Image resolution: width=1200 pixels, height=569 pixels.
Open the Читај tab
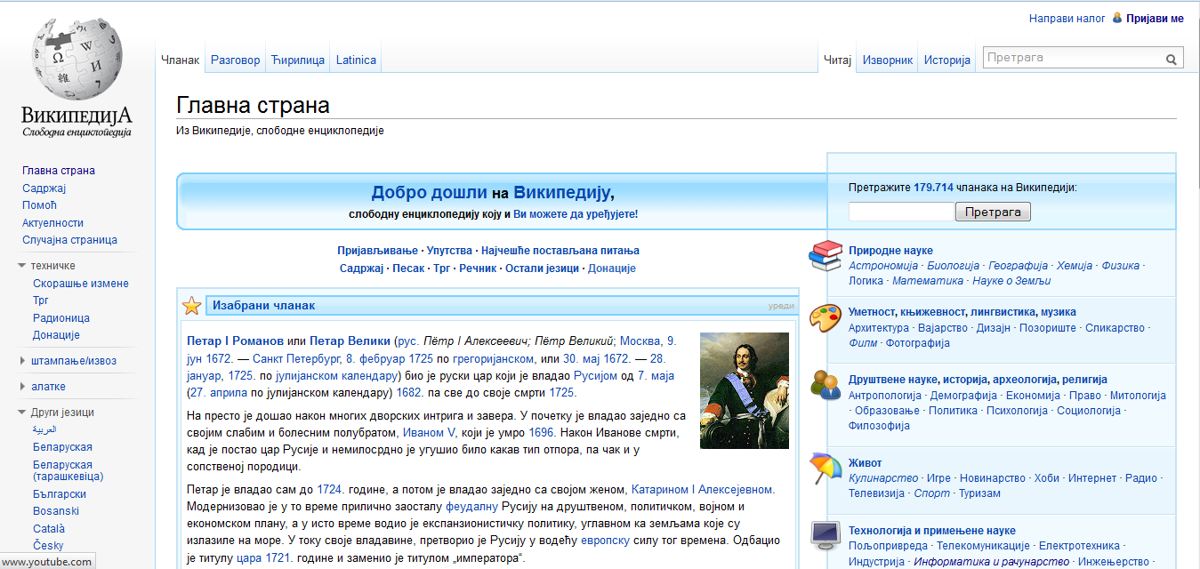(838, 60)
